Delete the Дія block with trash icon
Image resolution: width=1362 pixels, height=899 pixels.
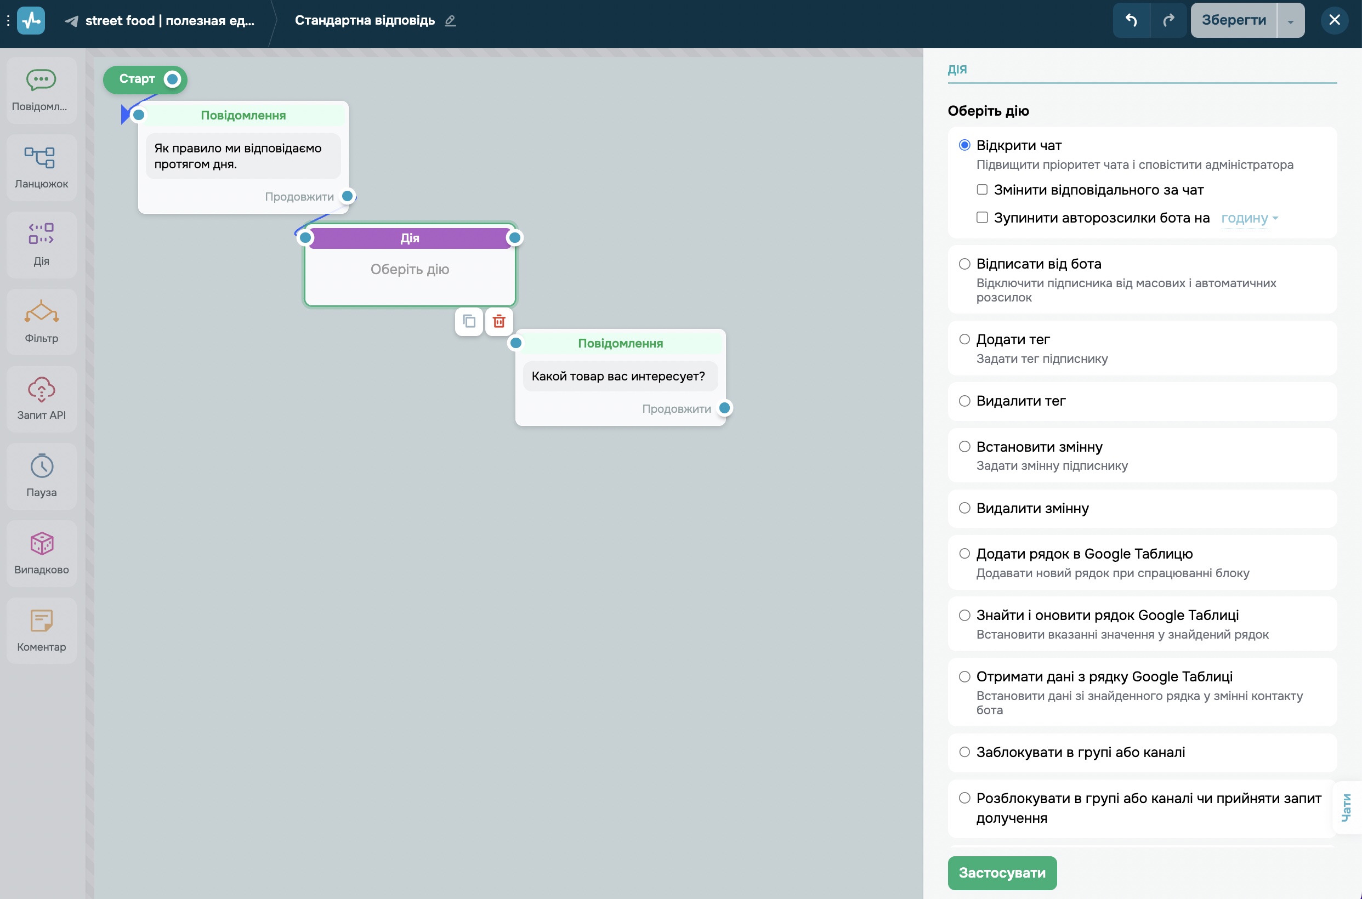pos(498,321)
